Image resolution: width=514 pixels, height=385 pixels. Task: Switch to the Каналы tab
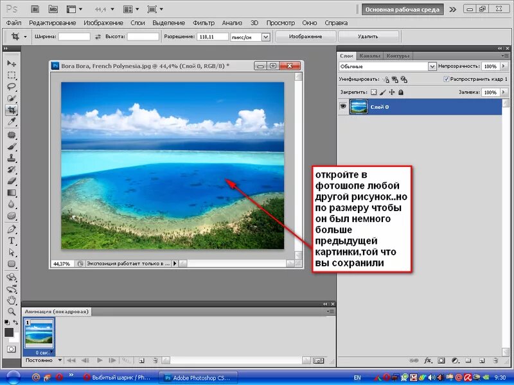click(x=369, y=56)
